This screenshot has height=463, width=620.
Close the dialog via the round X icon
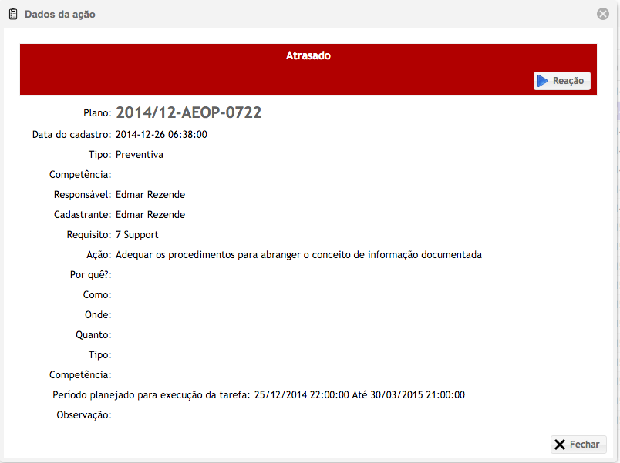[603, 14]
